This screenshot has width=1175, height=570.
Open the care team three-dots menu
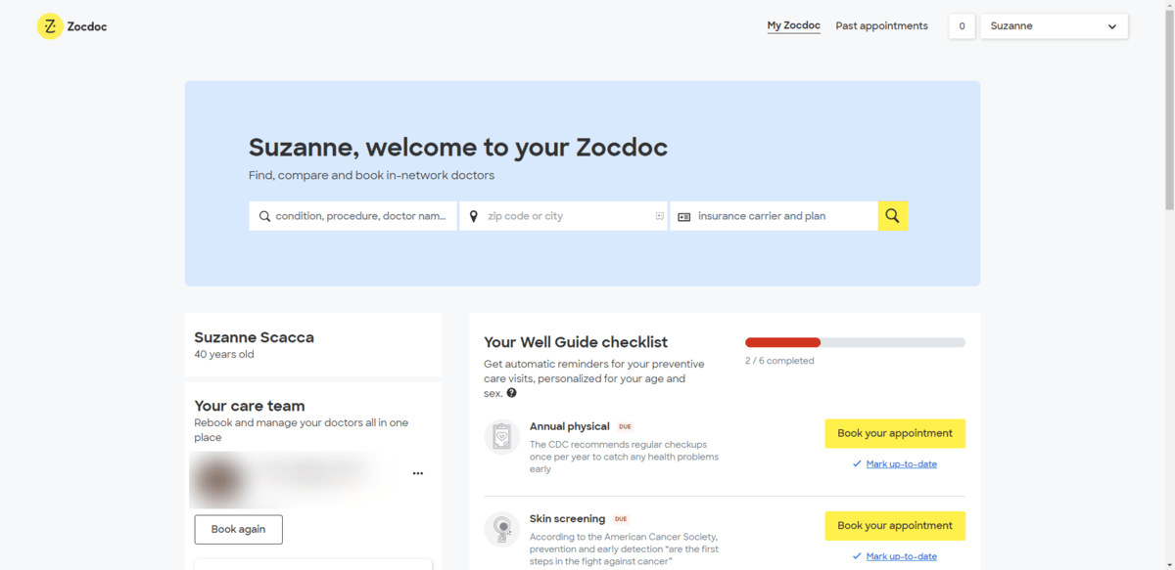click(x=418, y=473)
